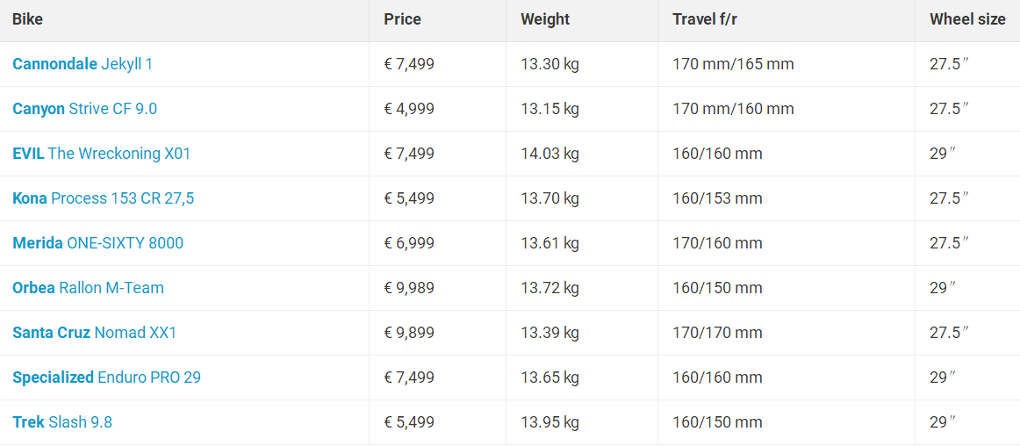1020x446 pixels.
Task: Open the Orbea Rallon M-Team link
Action: click(88, 288)
